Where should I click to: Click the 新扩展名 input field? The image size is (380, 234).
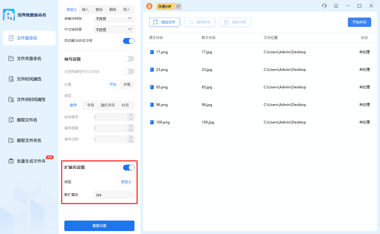tap(114, 195)
